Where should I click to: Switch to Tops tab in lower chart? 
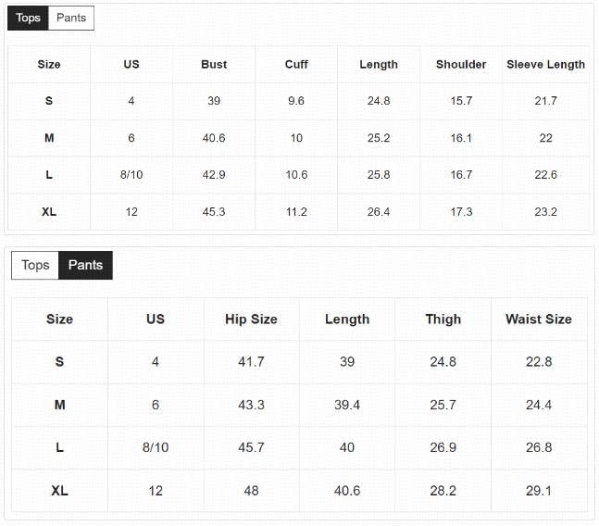click(35, 265)
